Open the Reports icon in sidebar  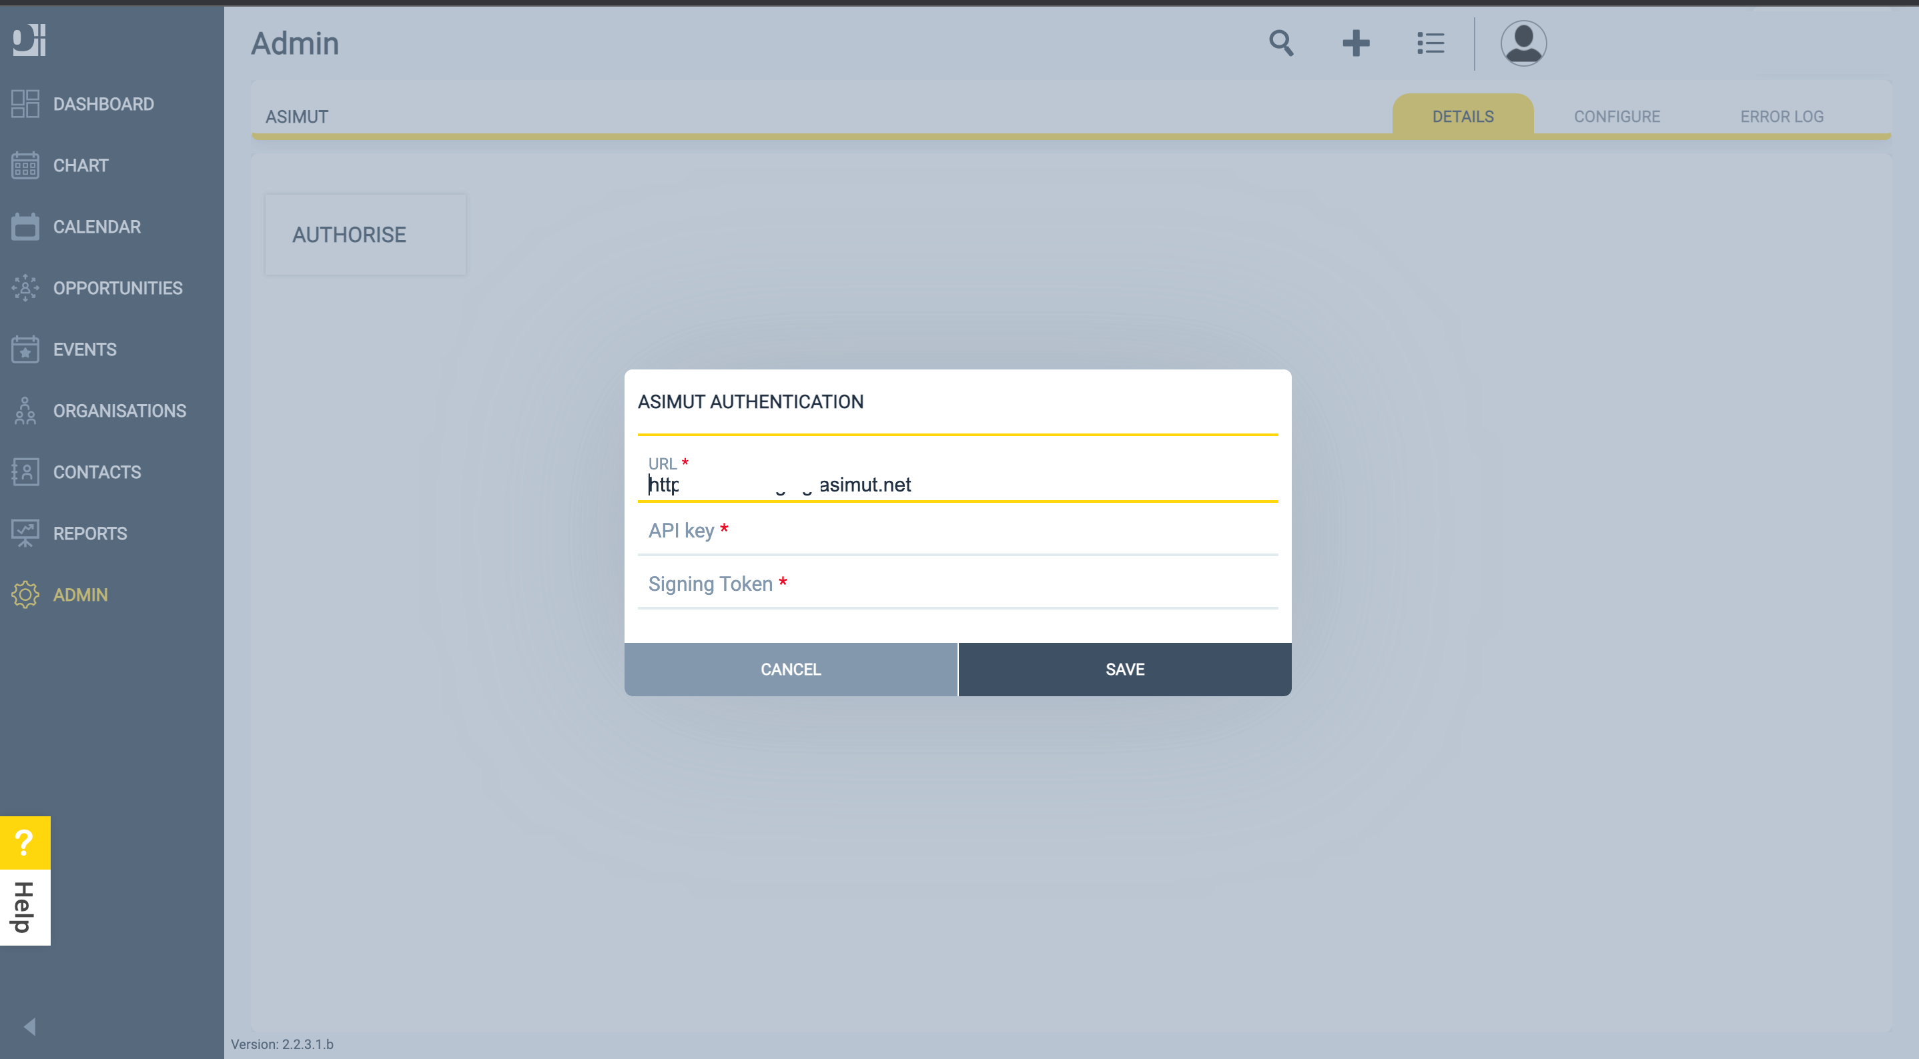tap(25, 534)
